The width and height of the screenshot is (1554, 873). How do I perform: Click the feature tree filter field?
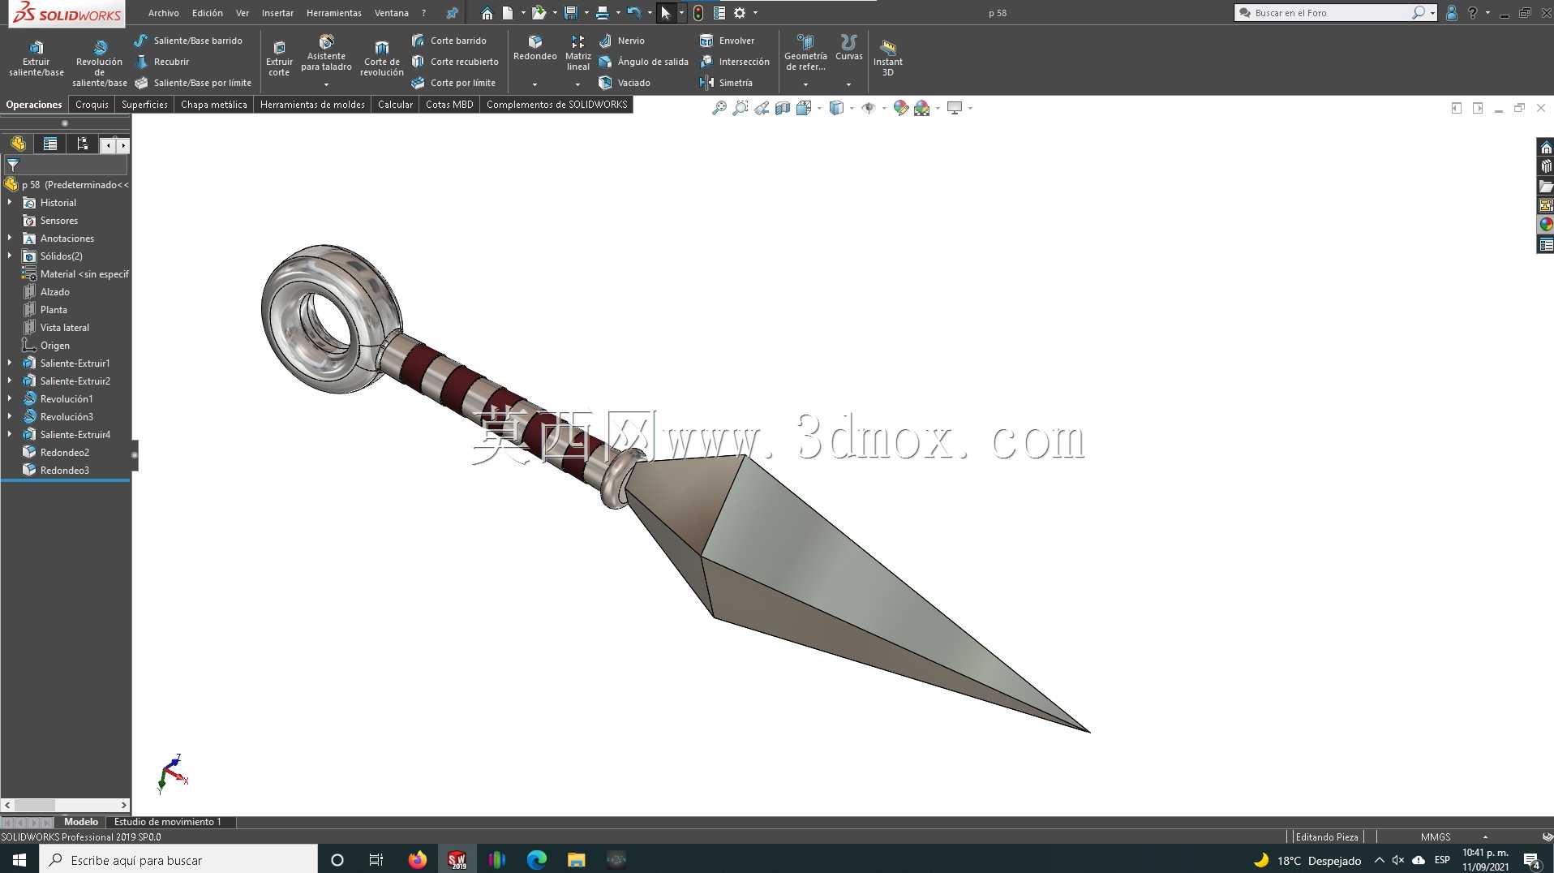pyautogui.click(x=65, y=165)
